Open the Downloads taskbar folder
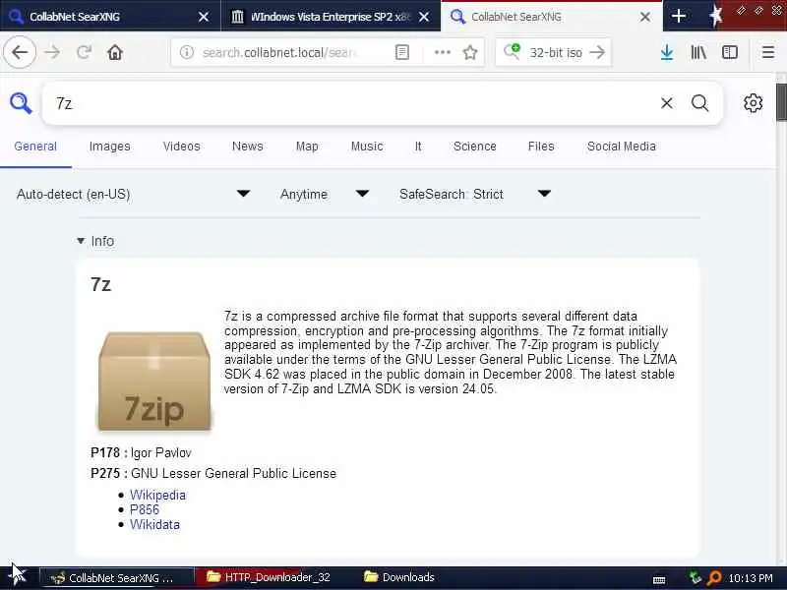 [399, 577]
